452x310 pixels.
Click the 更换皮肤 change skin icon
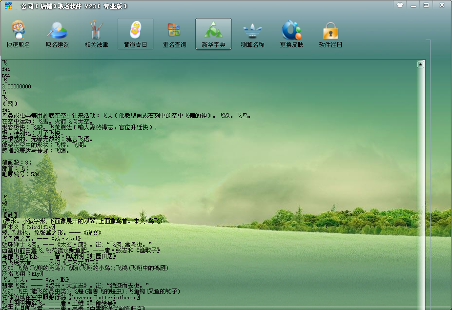291,35
